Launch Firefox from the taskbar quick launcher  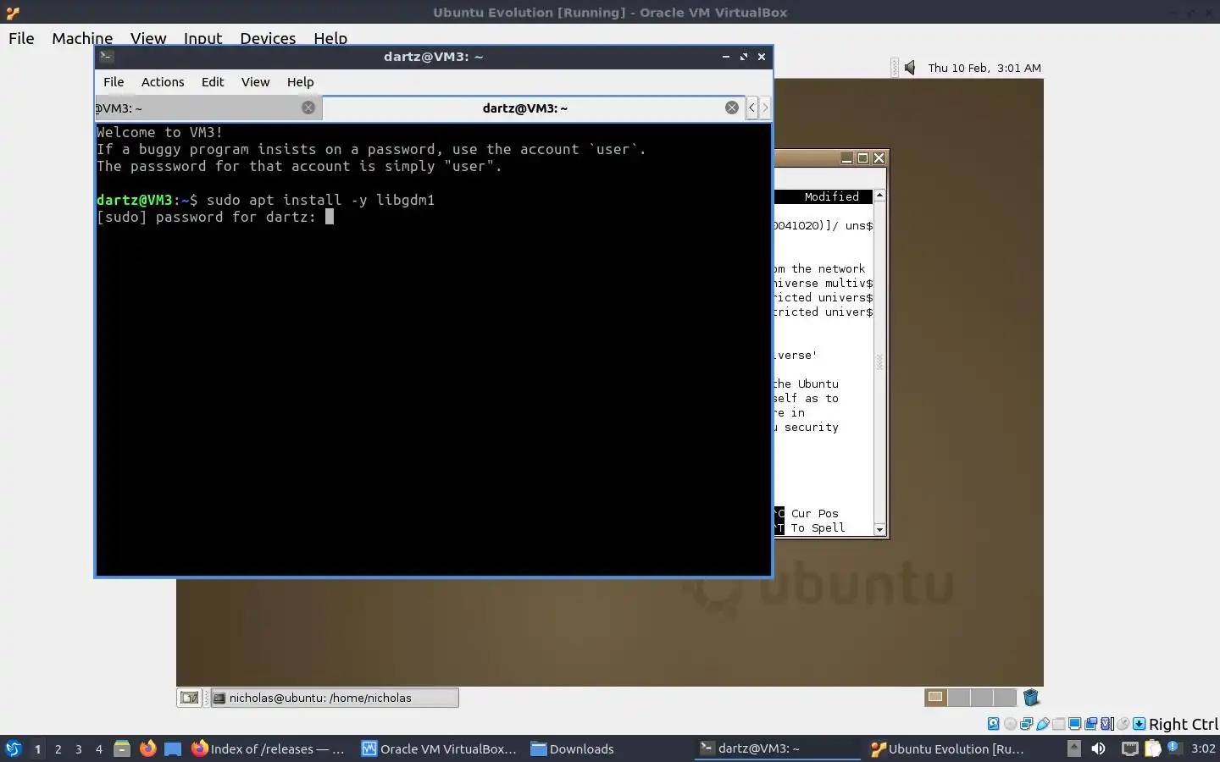[x=147, y=748]
